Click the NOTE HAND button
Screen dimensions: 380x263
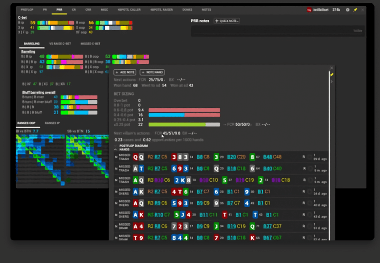tap(152, 72)
